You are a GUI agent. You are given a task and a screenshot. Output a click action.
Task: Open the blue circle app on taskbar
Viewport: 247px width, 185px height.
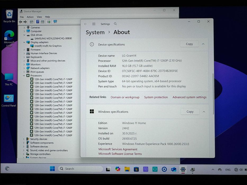coord(164,169)
